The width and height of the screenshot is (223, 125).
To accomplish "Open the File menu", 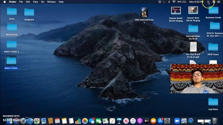I will click(21, 2).
